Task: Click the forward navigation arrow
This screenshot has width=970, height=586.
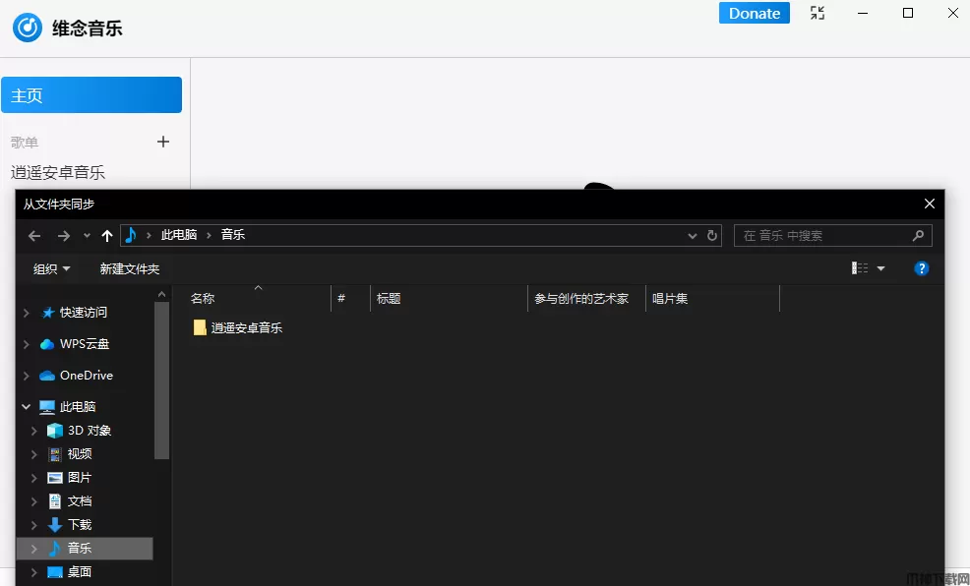Action: (64, 236)
